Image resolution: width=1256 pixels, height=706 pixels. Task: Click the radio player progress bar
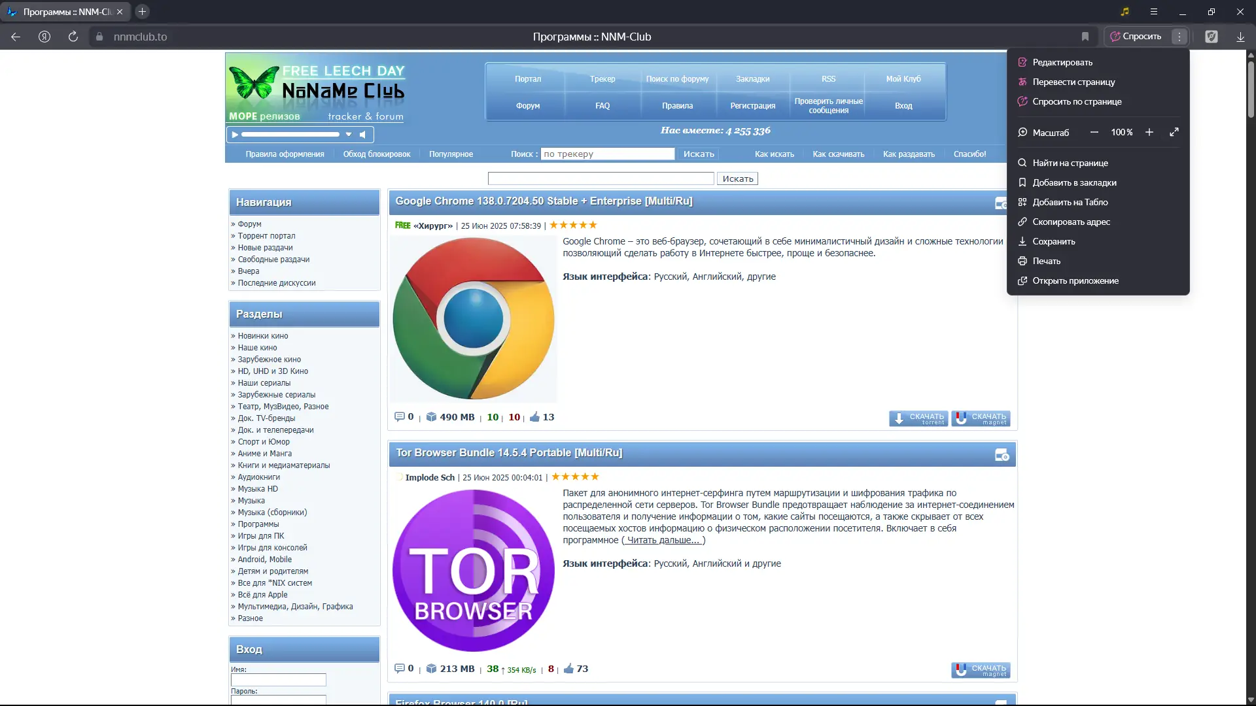(x=290, y=135)
